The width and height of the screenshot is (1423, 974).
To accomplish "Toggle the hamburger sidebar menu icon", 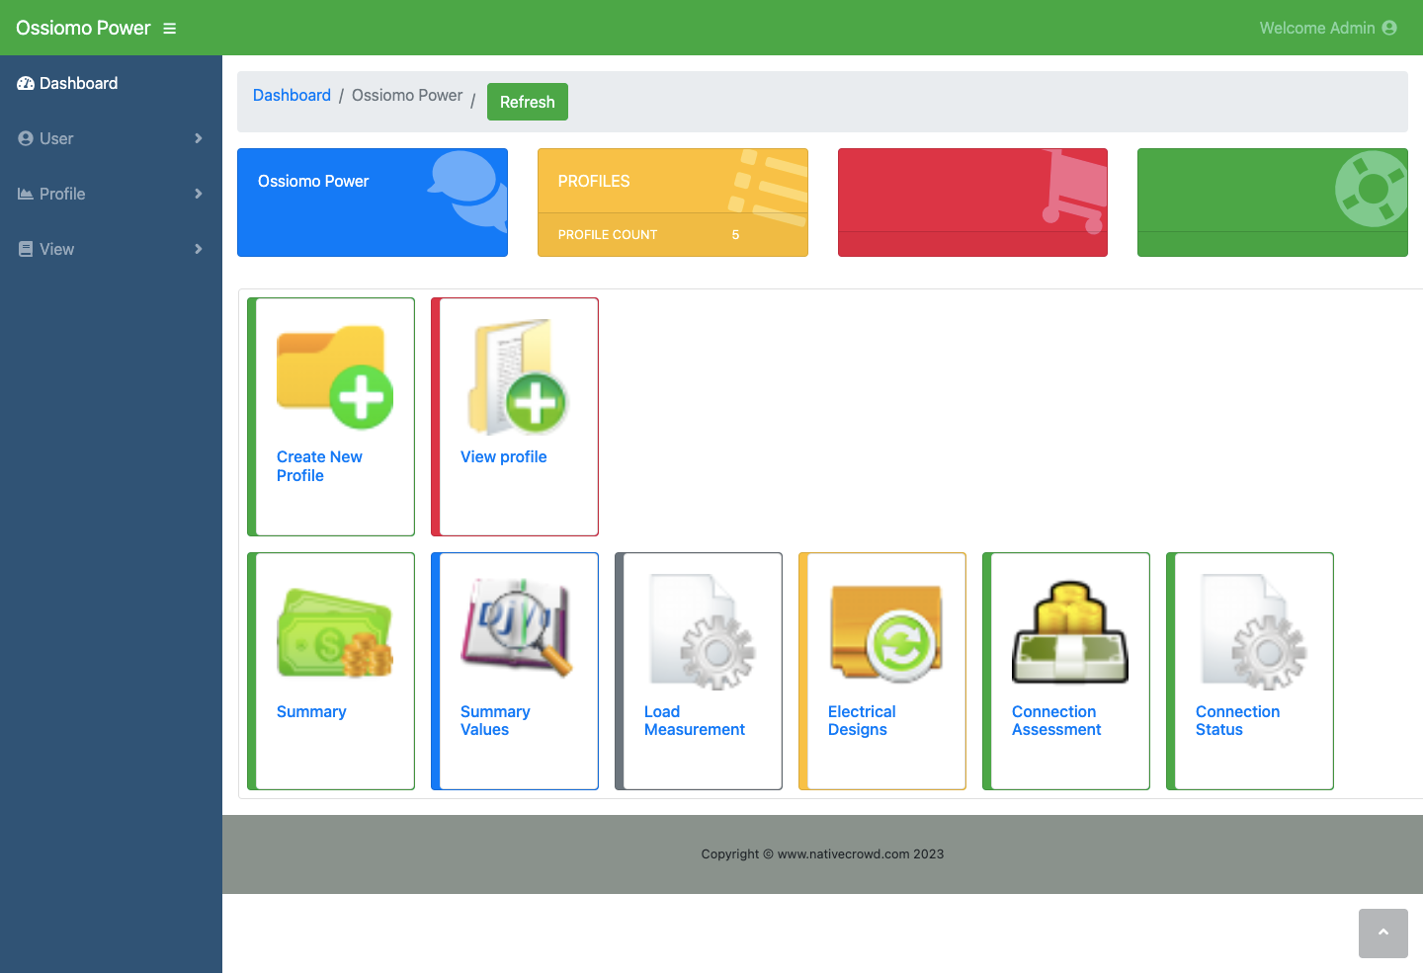I will pos(169,29).
